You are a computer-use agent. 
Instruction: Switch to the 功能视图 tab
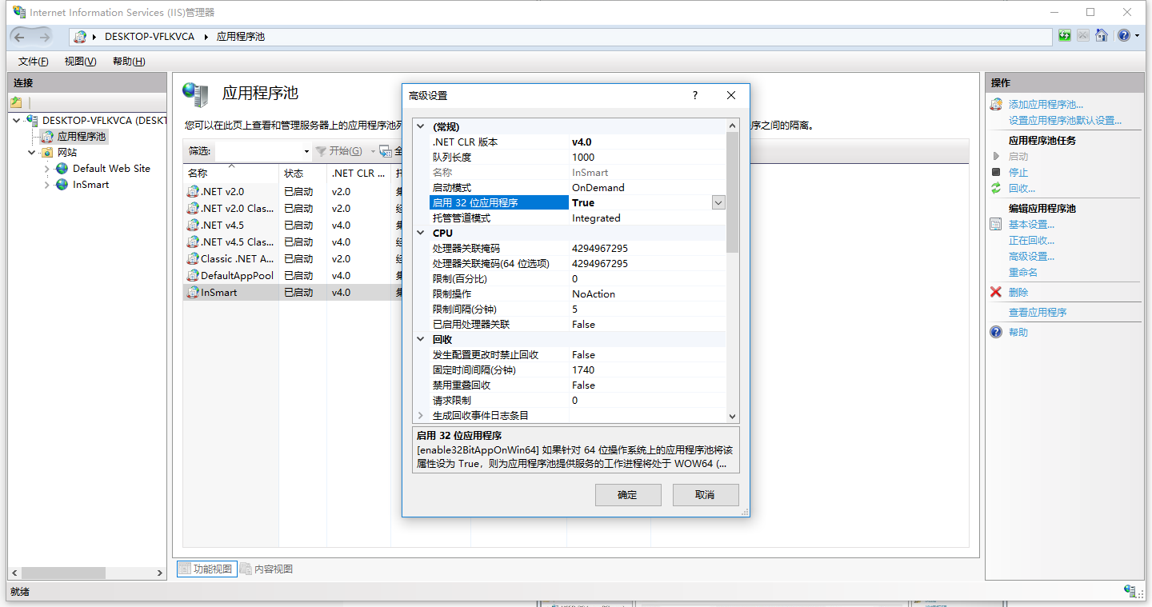pos(206,569)
